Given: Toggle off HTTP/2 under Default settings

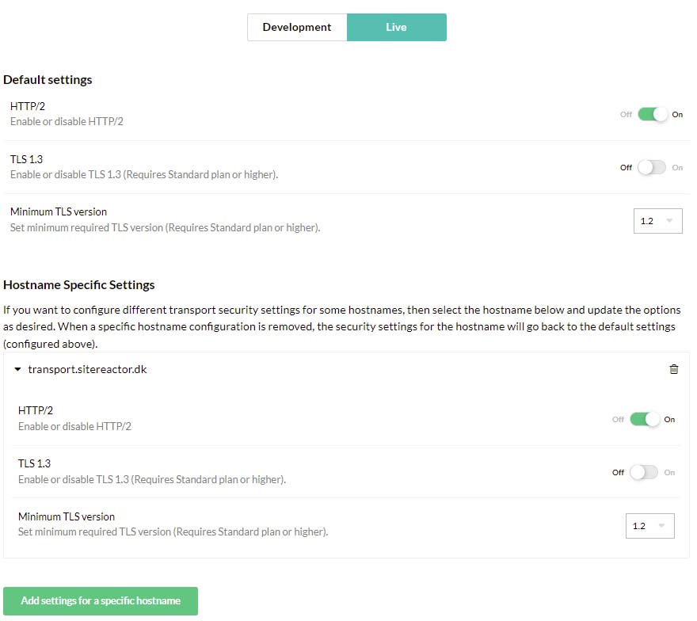Looking at the screenshot, I should 652,114.
